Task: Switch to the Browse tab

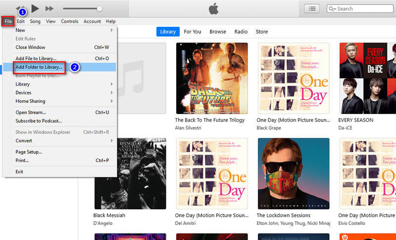Action: pyautogui.click(x=218, y=32)
